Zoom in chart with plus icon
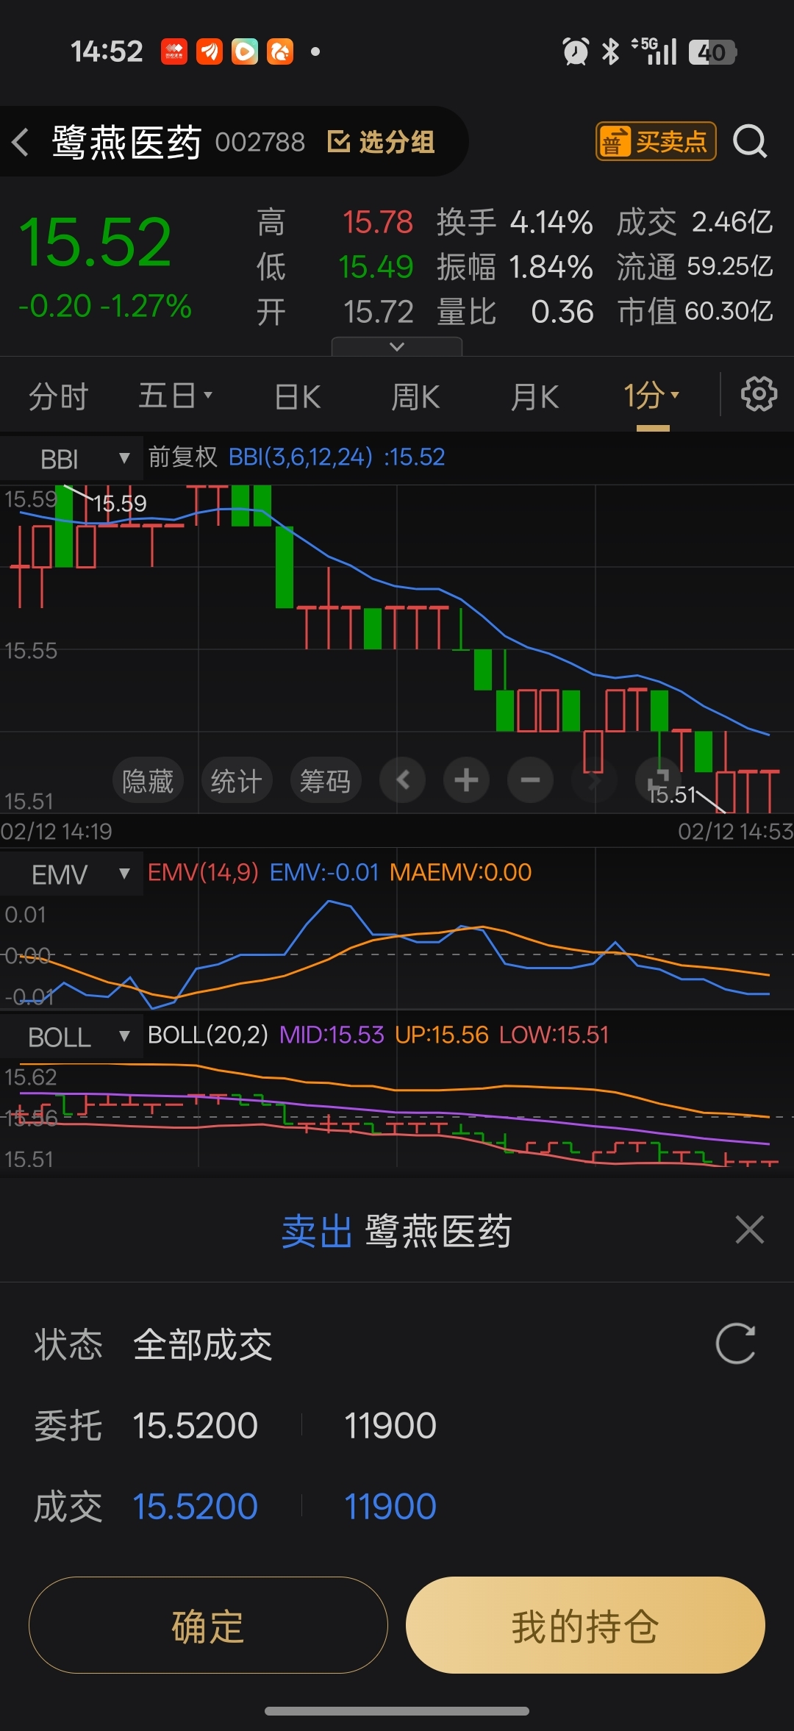This screenshot has width=794, height=1731. pos(466,779)
